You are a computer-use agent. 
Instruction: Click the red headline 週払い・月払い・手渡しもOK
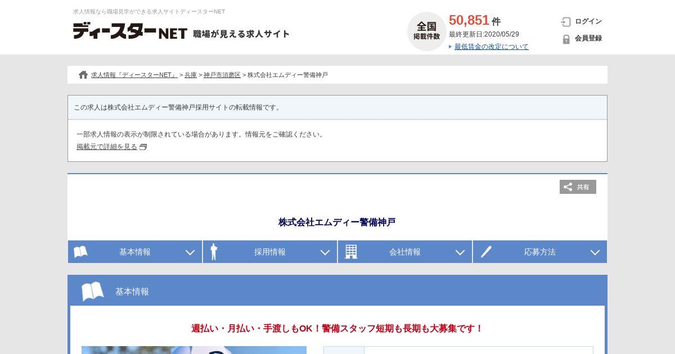pyautogui.click(x=337, y=328)
